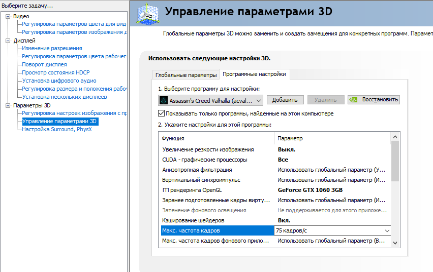This screenshot has width=433, height=272.
Task: Select Затенение фонового освещения row
Action: [x=275, y=210]
